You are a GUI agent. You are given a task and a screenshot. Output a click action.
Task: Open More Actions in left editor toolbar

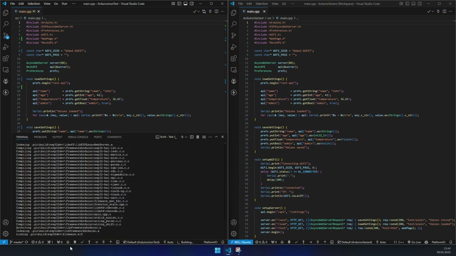(x=223, y=11)
